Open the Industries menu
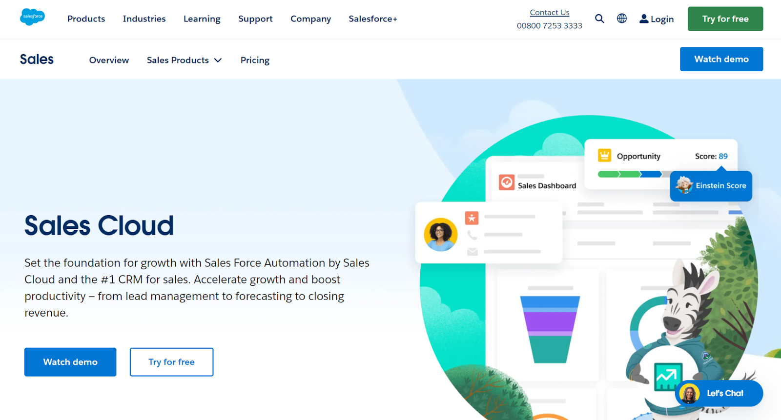This screenshot has height=420, width=781. click(x=144, y=19)
